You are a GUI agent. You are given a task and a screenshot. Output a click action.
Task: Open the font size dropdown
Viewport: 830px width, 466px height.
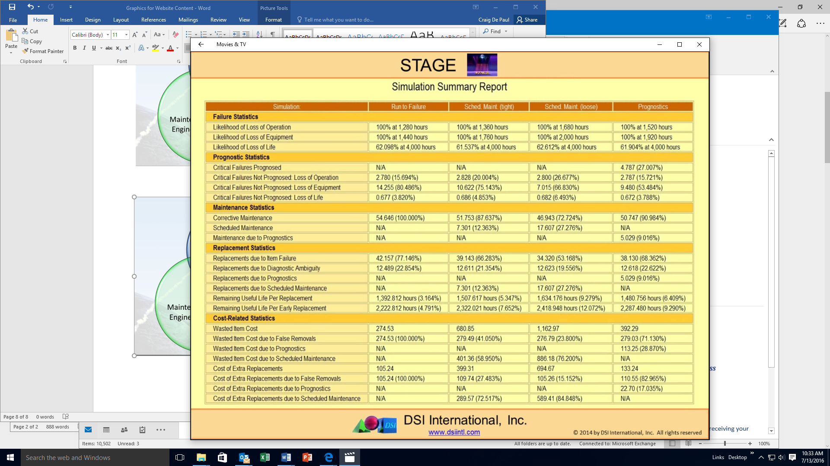pos(126,35)
